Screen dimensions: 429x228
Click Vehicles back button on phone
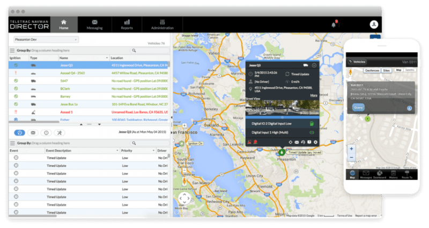pos(357,62)
